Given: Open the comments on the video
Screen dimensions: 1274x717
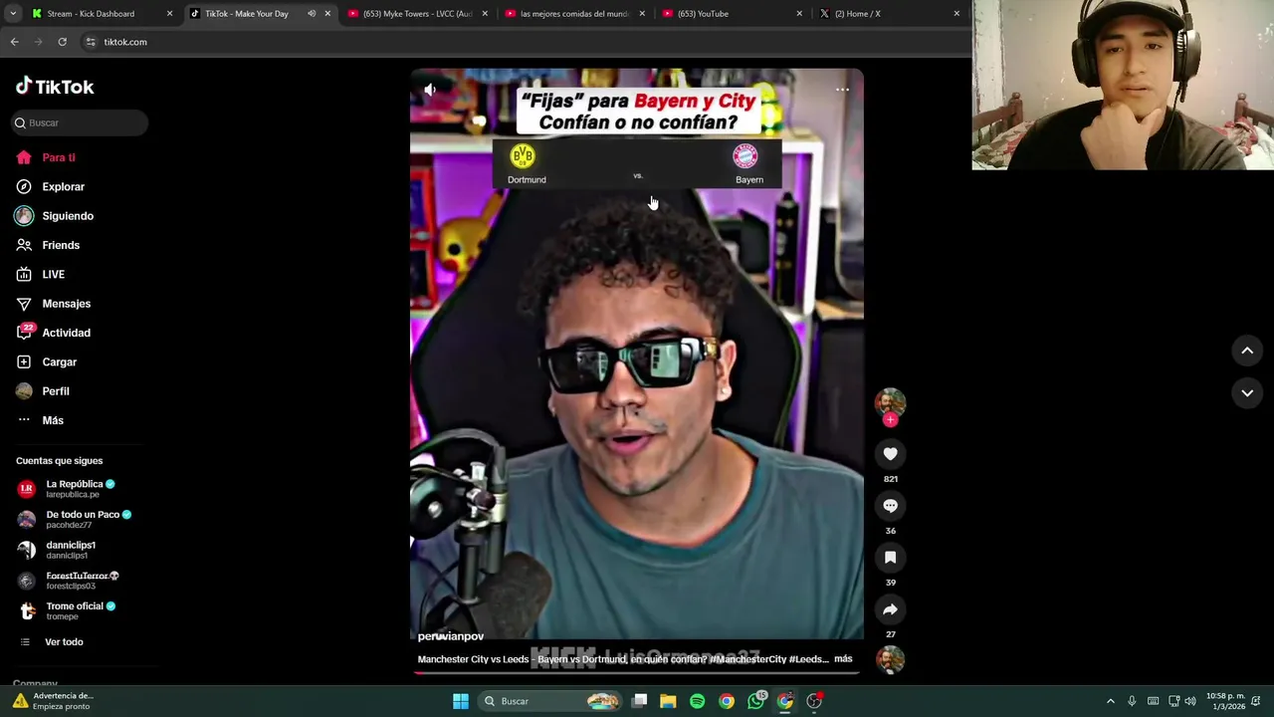Looking at the screenshot, I should (890, 506).
